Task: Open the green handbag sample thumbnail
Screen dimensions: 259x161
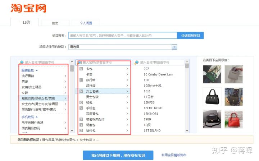Action: (x=212, y=74)
